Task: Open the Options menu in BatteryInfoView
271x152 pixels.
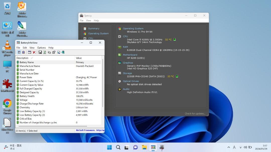Action: (x=41, y=48)
